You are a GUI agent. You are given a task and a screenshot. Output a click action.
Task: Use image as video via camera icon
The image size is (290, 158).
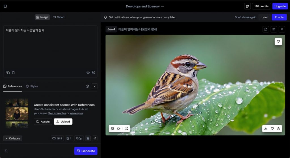click(119, 128)
